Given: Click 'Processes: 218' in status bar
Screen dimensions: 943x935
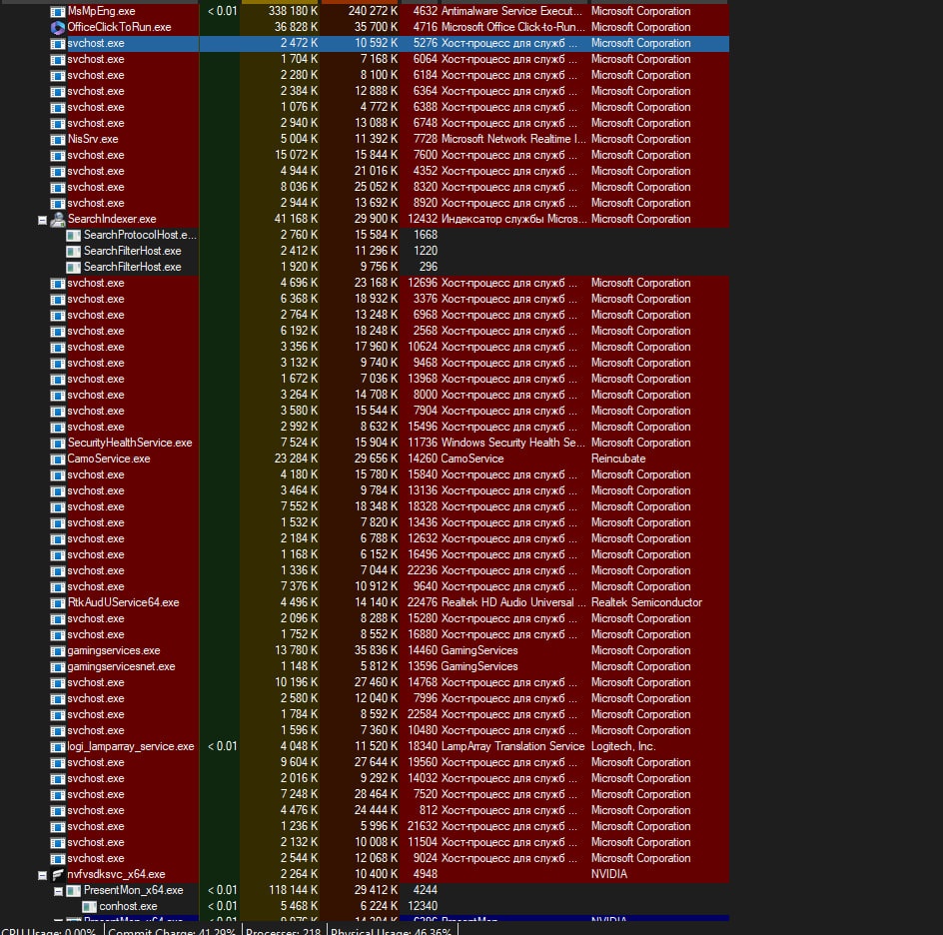Looking at the screenshot, I should (x=283, y=931).
